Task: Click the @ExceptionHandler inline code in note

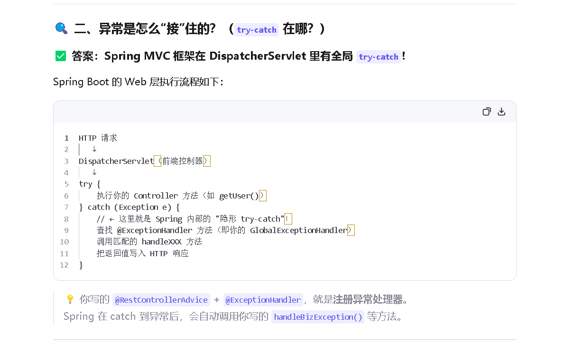Action: 263,300
